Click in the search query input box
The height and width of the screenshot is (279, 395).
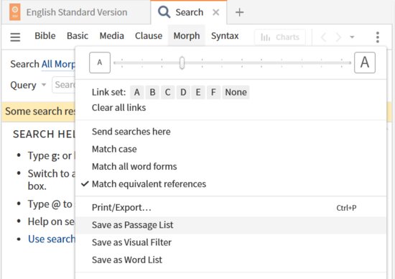click(x=64, y=85)
